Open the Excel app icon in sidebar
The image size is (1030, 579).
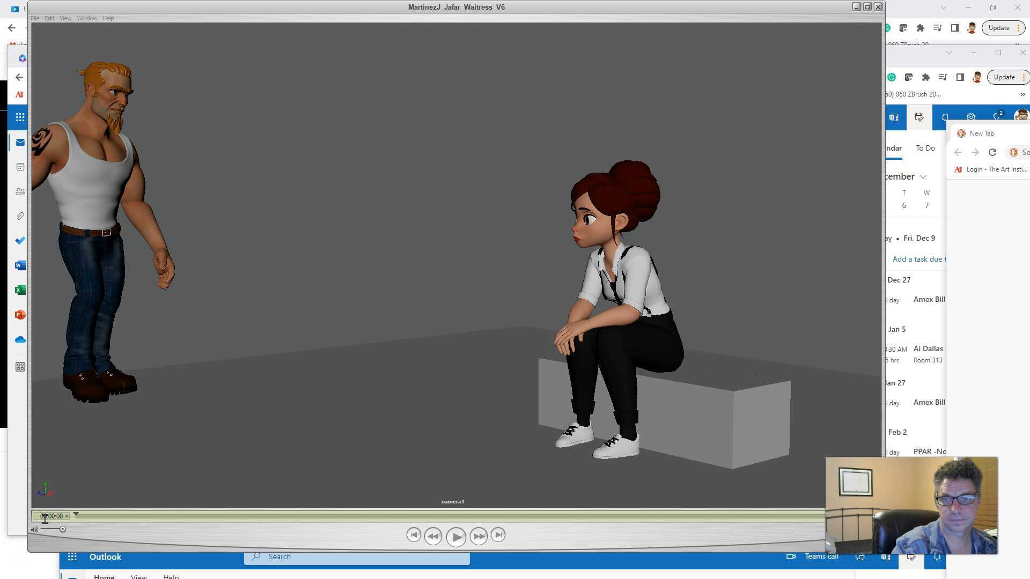[20, 290]
